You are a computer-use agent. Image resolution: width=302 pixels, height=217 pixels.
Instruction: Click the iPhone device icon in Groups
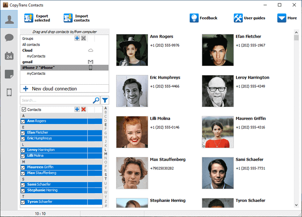tap(90, 67)
